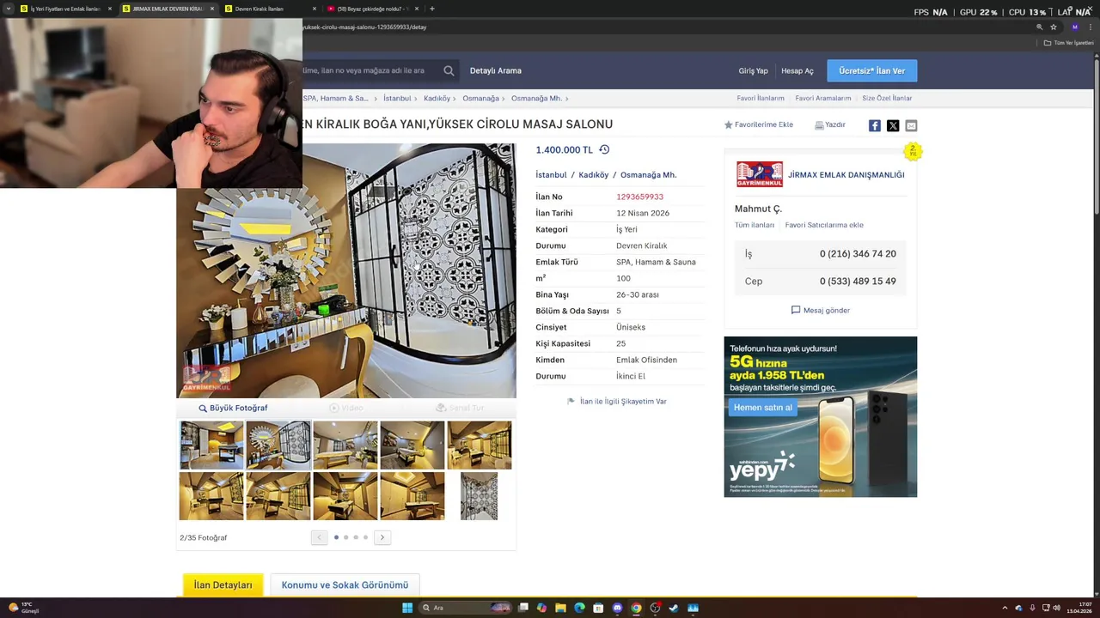The height and width of the screenshot is (618, 1100).
Task: Open Tüm Yer İşaretleri bookmarks folder
Action: pos(1068,43)
